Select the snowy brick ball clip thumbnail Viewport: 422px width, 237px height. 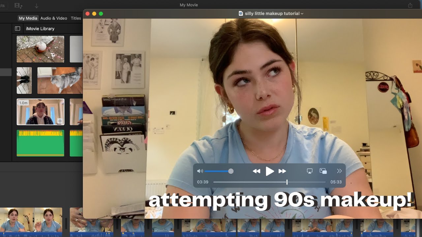pos(41,49)
